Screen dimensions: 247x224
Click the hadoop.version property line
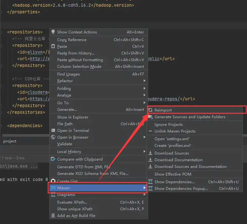pyautogui.click(x=73, y=5)
